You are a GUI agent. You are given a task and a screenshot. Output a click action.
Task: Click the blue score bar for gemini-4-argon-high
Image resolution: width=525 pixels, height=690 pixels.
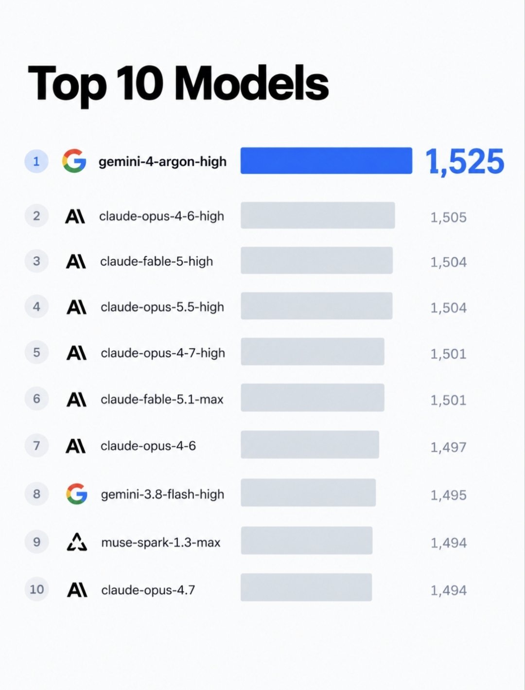[326, 160]
